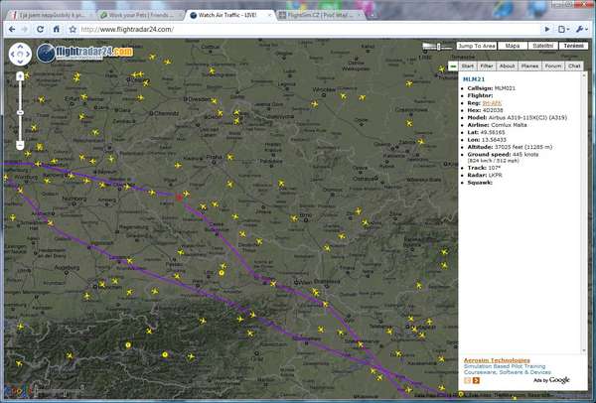Switch to the first browser tab

coord(52,15)
